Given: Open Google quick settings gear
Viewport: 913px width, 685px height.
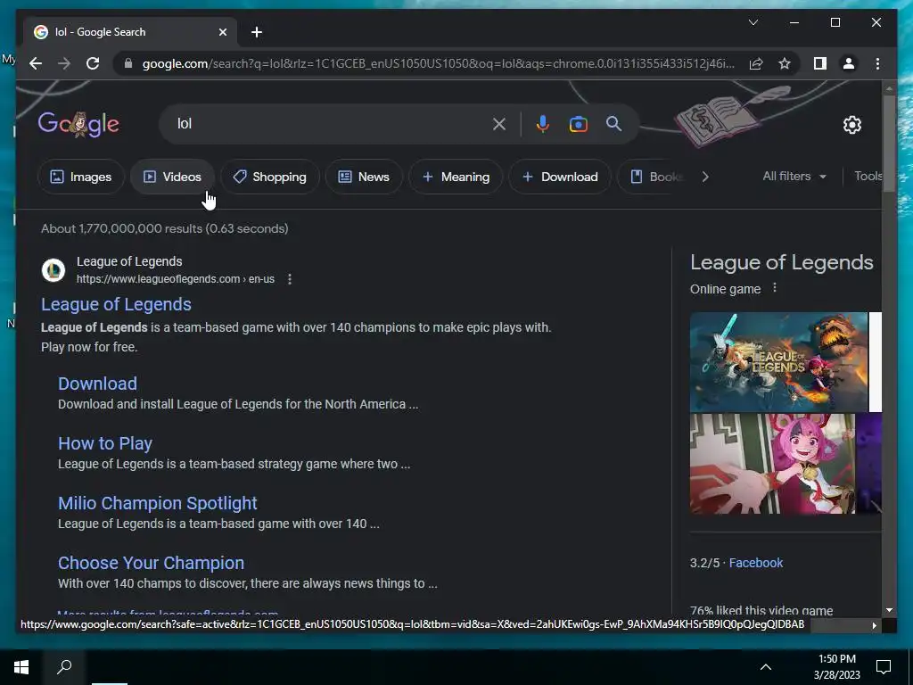Looking at the screenshot, I should 851,125.
